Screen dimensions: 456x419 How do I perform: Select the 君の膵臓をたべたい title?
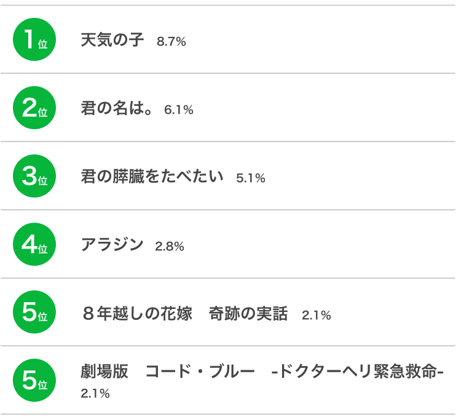[x=152, y=177]
